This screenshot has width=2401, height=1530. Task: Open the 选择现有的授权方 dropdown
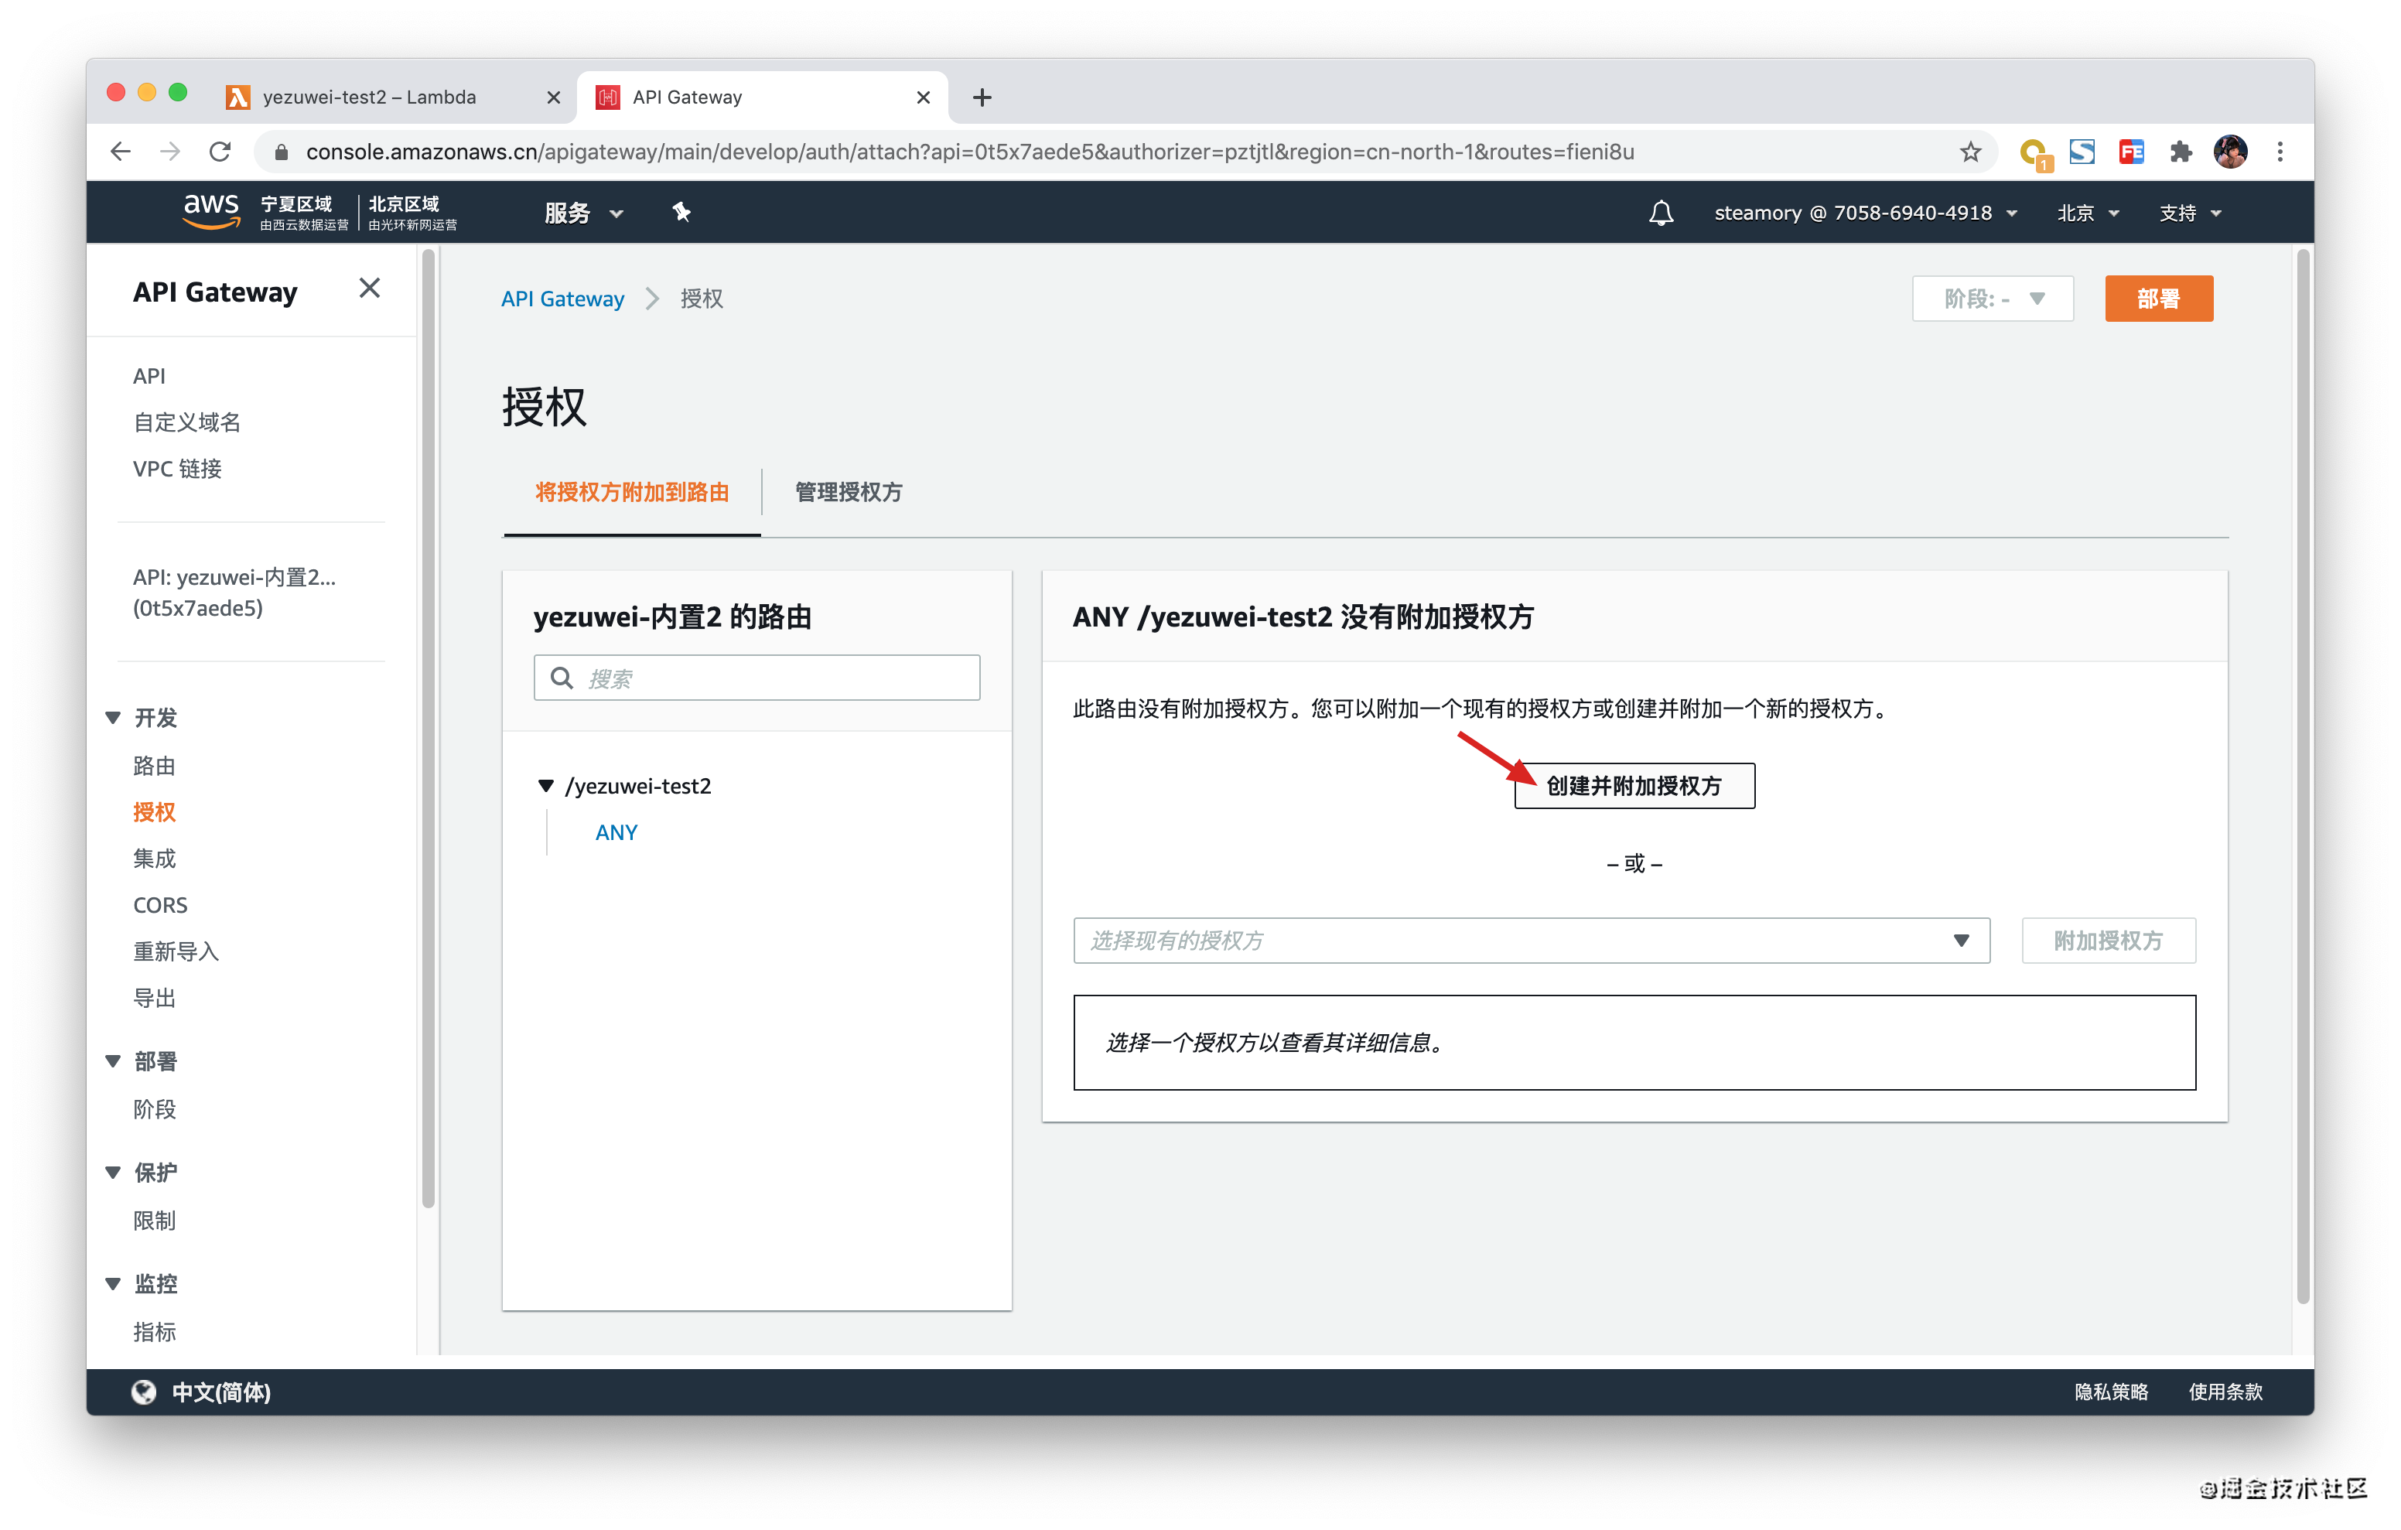tap(1531, 941)
